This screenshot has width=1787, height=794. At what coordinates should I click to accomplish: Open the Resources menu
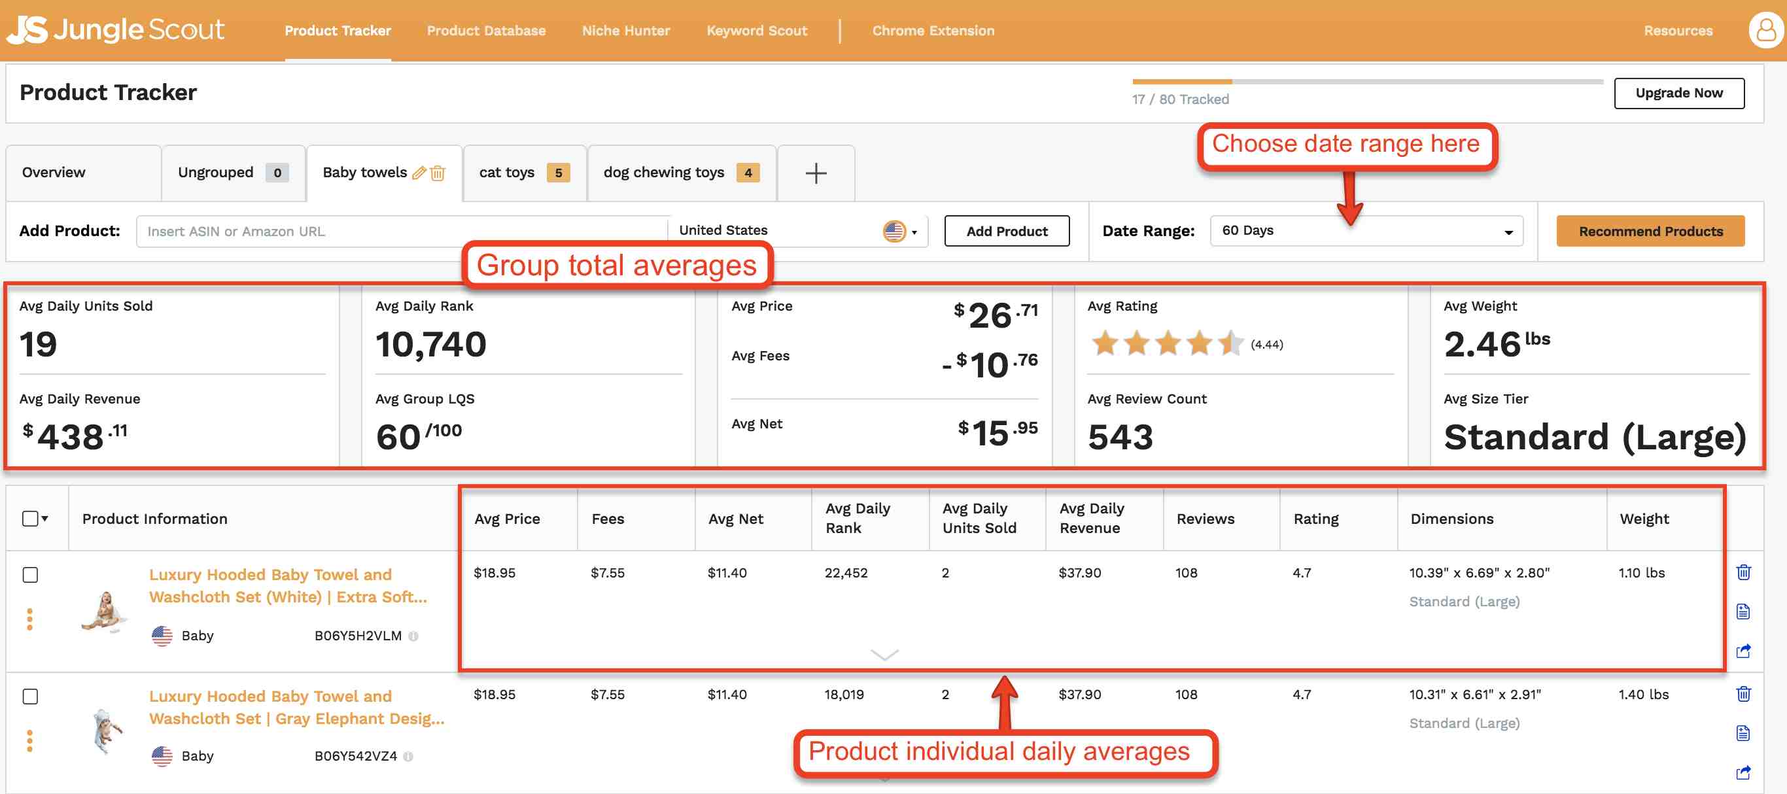pyautogui.click(x=1678, y=31)
